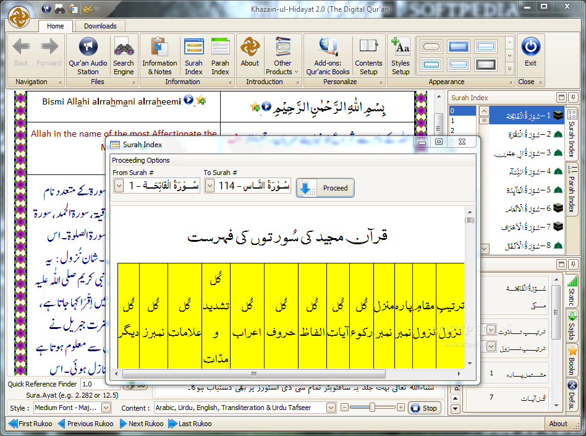Open Add-ons: Qur'anic Books
This screenshot has height=436, width=586.
pyautogui.click(x=328, y=56)
